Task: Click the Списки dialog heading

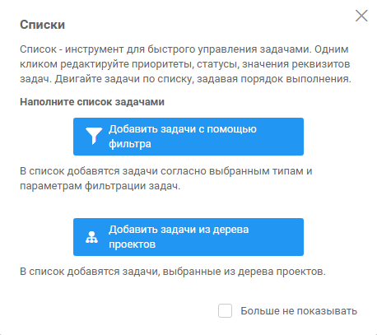Action: coord(42,25)
